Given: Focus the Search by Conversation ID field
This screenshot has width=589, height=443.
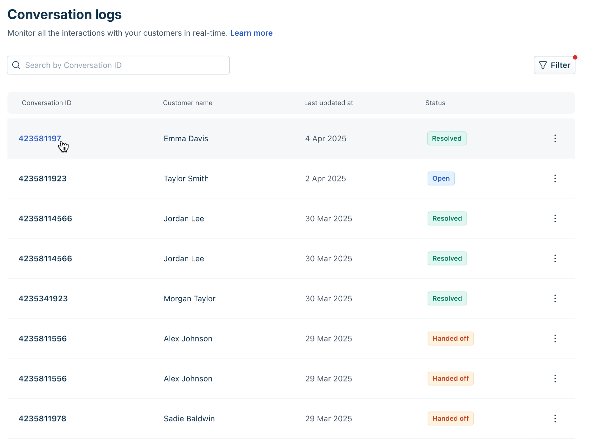Looking at the screenshot, I should click(x=118, y=65).
